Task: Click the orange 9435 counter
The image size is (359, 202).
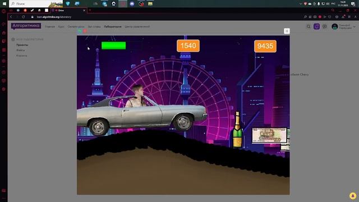Action: (265, 46)
